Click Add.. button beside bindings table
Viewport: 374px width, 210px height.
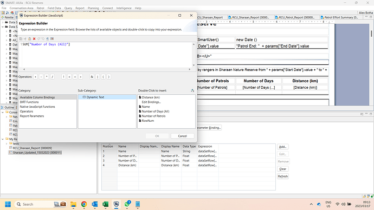[282, 147]
